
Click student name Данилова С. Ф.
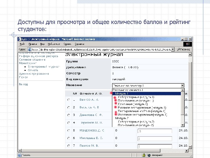click(x=91, y=115)
